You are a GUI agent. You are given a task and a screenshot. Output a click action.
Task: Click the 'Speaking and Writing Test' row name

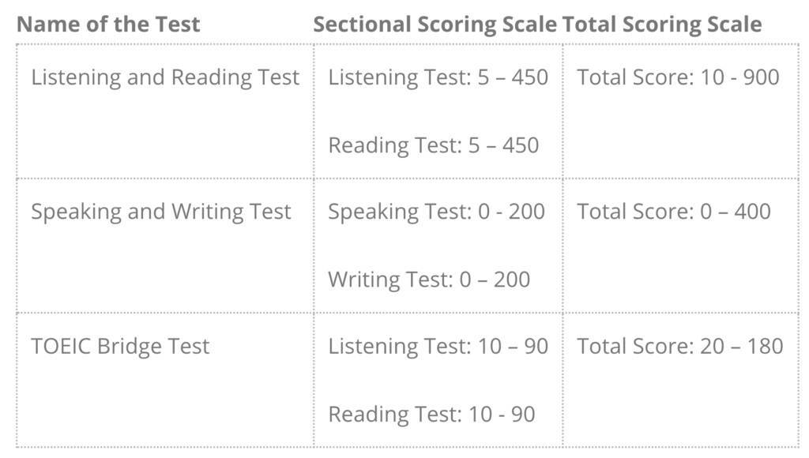tap(161, 212)
